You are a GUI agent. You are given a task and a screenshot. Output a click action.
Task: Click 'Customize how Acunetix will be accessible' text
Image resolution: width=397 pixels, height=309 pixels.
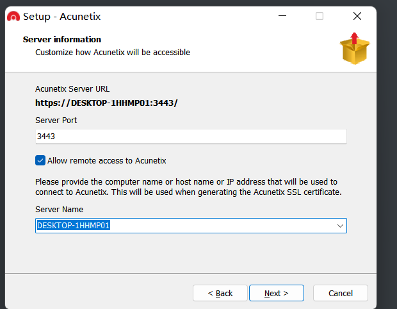point(113,52)
